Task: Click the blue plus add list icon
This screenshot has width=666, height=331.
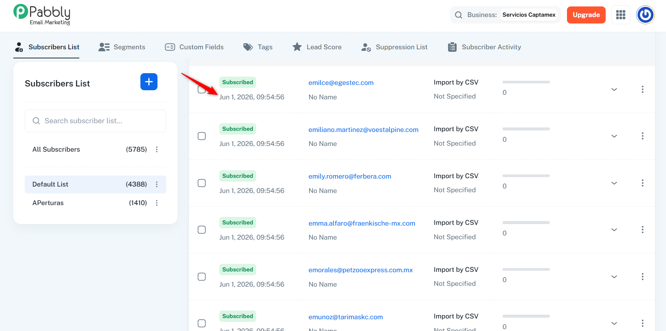Action: coord(149,82)
